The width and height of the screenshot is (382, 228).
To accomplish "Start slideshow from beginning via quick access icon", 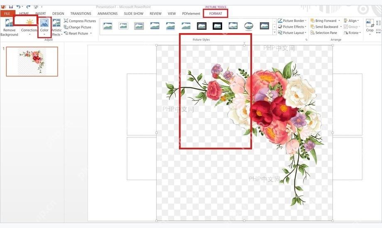I will click(x=36, y=7).
